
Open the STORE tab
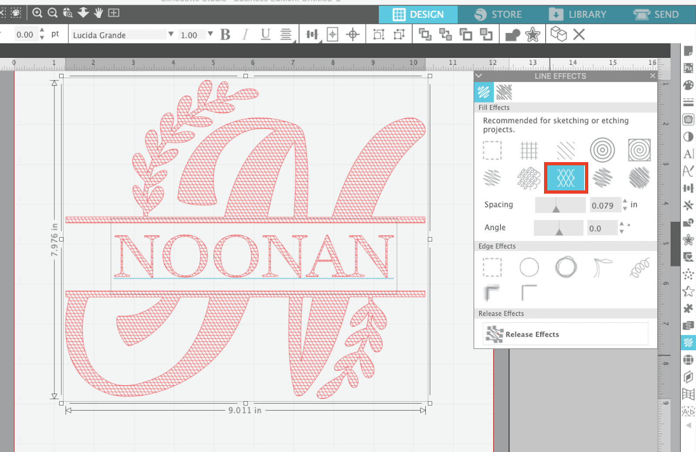498,15
